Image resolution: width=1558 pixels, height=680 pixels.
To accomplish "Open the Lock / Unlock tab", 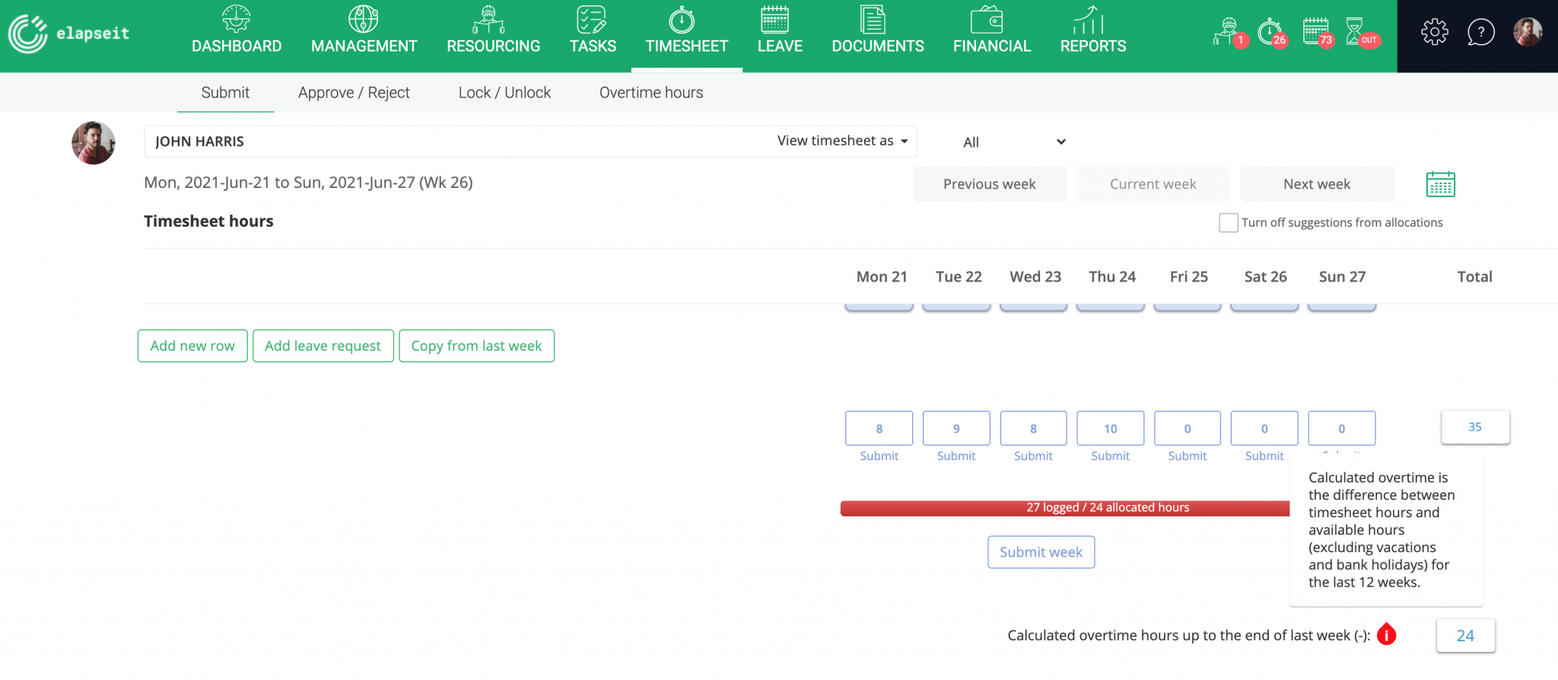I will (504, 93).
